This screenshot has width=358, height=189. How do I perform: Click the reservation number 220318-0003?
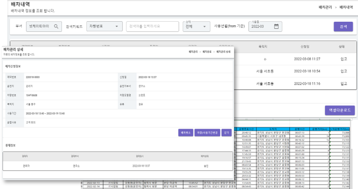[x=33, y=77]
